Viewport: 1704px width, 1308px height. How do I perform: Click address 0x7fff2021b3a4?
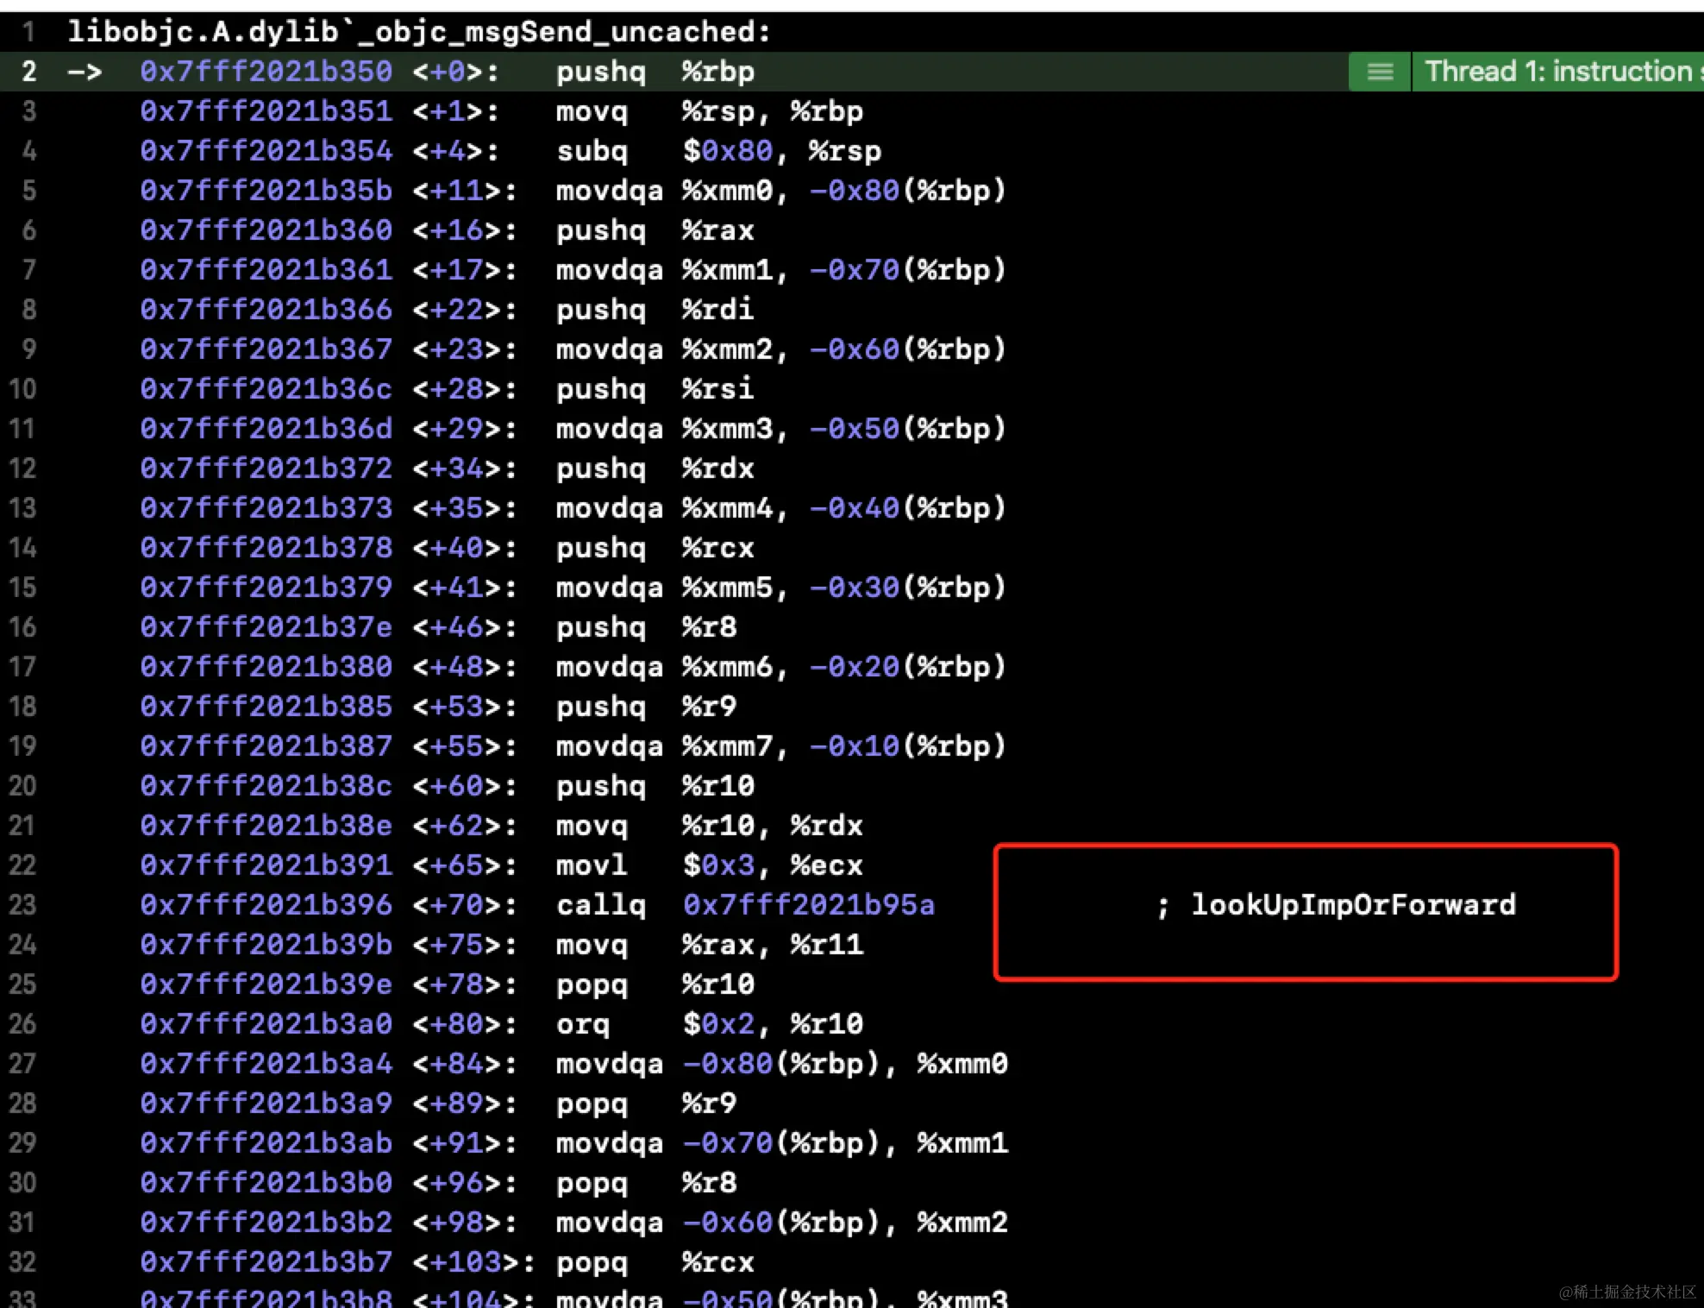(x=266, y=1064)
